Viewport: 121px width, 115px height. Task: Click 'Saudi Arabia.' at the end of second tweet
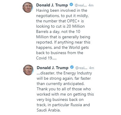tap(49, 110)
